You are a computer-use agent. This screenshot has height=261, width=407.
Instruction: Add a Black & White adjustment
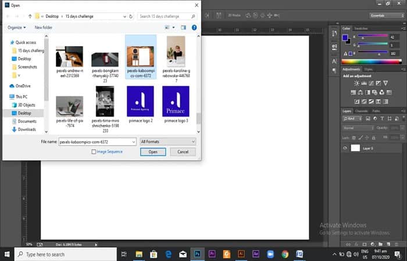367,92
